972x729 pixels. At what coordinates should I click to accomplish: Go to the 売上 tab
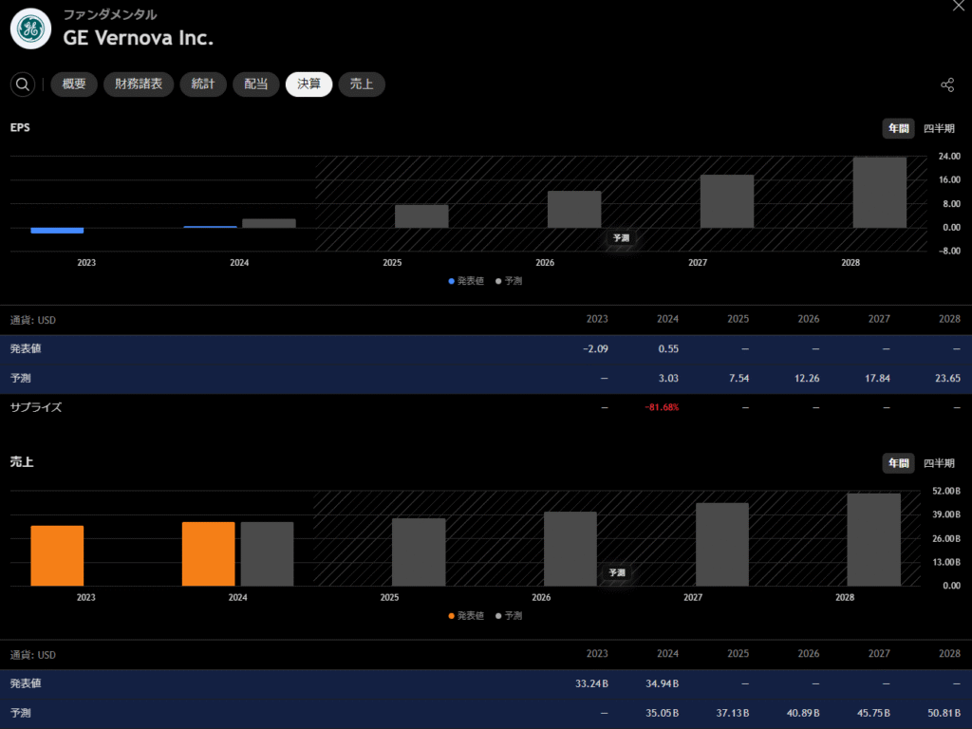point(362,84)
